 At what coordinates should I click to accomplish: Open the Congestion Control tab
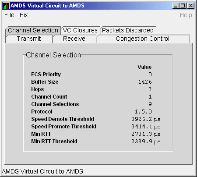coord(143,39)
